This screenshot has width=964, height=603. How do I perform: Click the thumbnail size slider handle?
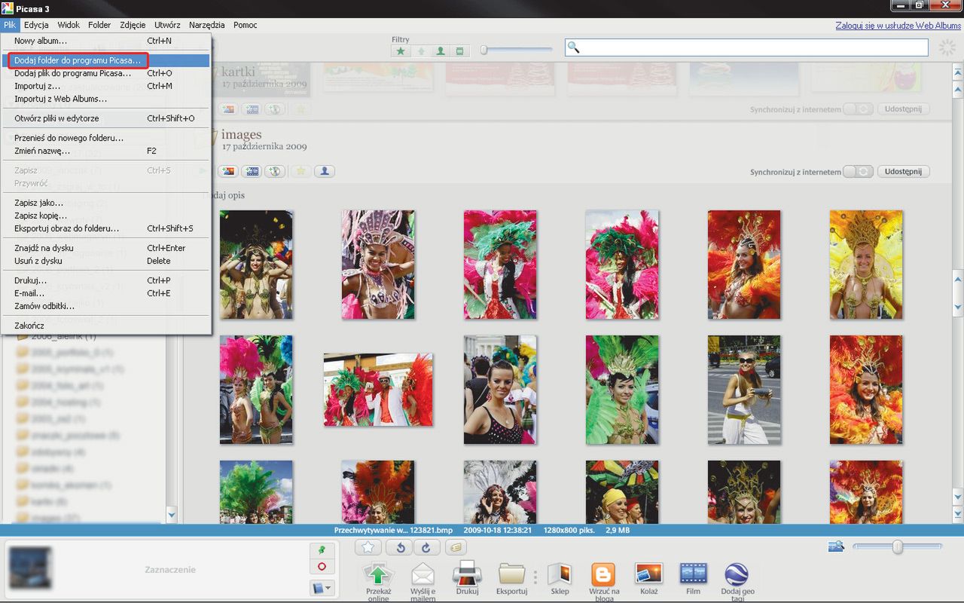coord(897,547)
